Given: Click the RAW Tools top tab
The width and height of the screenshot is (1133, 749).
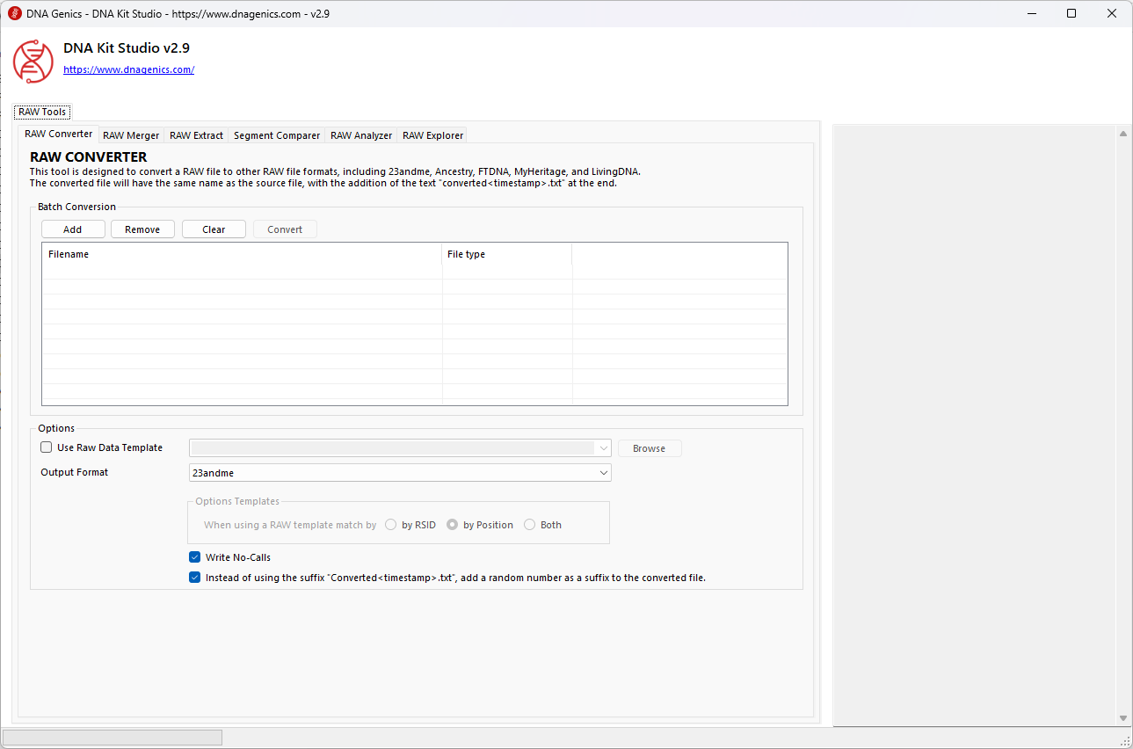Looking at the screenshot, I should (42, 112).
